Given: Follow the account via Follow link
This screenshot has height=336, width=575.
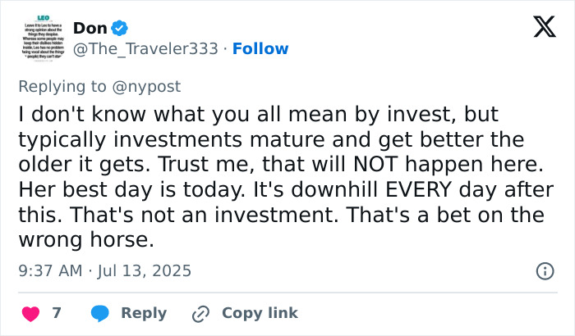Looking at the screenshot, I should pos(259,49).
